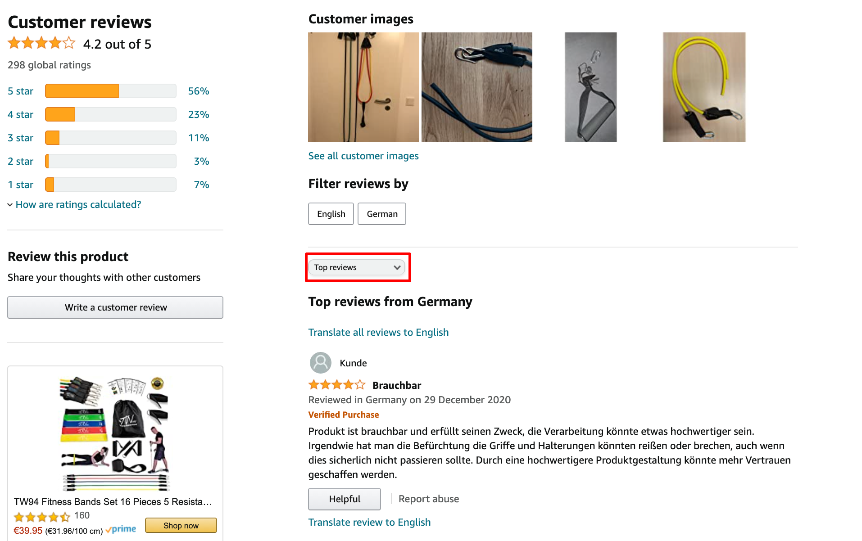Image resolution: width=862 pixels, height=541 pixels.
Task: Translate all reviews to English
Action: pyautogui.click(x=378, y=332)
